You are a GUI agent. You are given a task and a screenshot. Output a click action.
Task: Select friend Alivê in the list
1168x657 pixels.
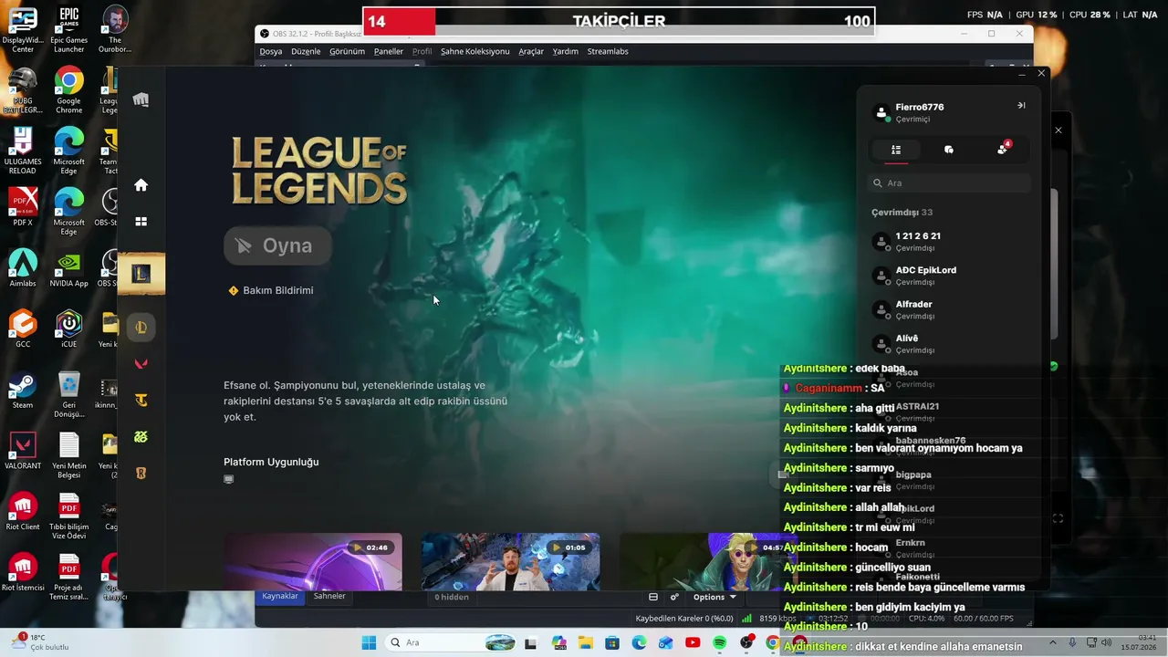coord(949,344)
